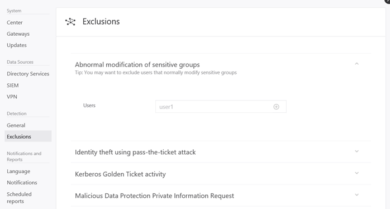Screen dimensions: 390x209
Task: Go to Updates page
Action: [x=17, y=45]
